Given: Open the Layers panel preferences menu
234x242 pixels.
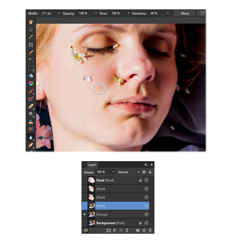Looking at the screenshot, I should [x=146, y=165].
